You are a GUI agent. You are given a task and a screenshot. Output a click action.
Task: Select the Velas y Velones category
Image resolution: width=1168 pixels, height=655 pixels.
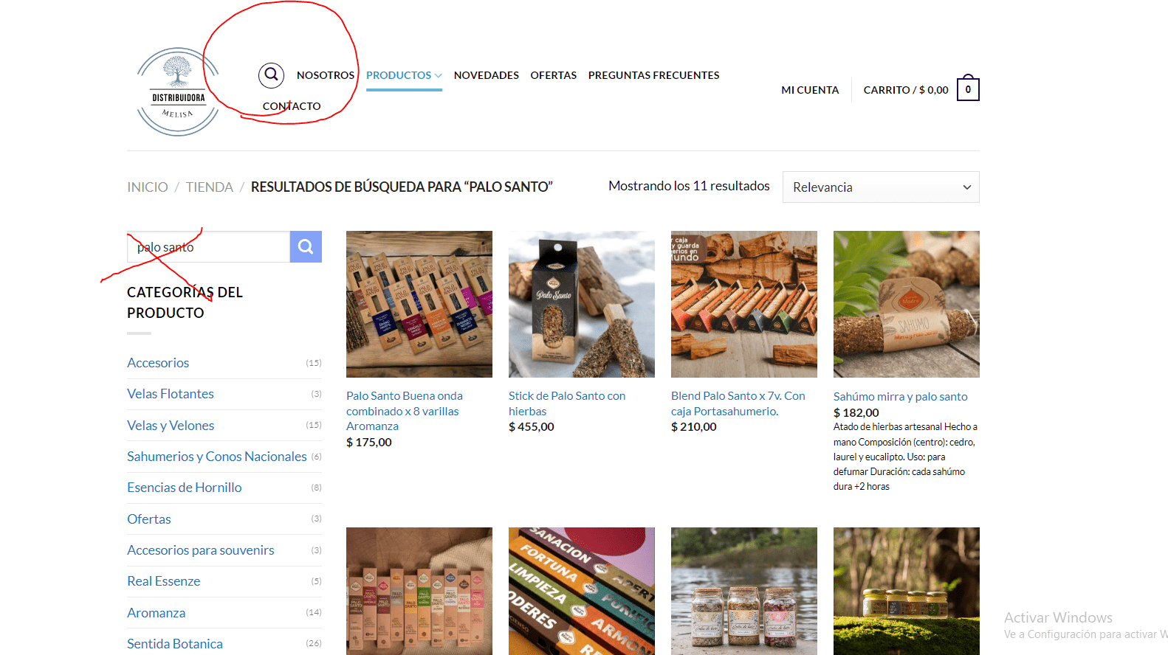tap(171, 426)
